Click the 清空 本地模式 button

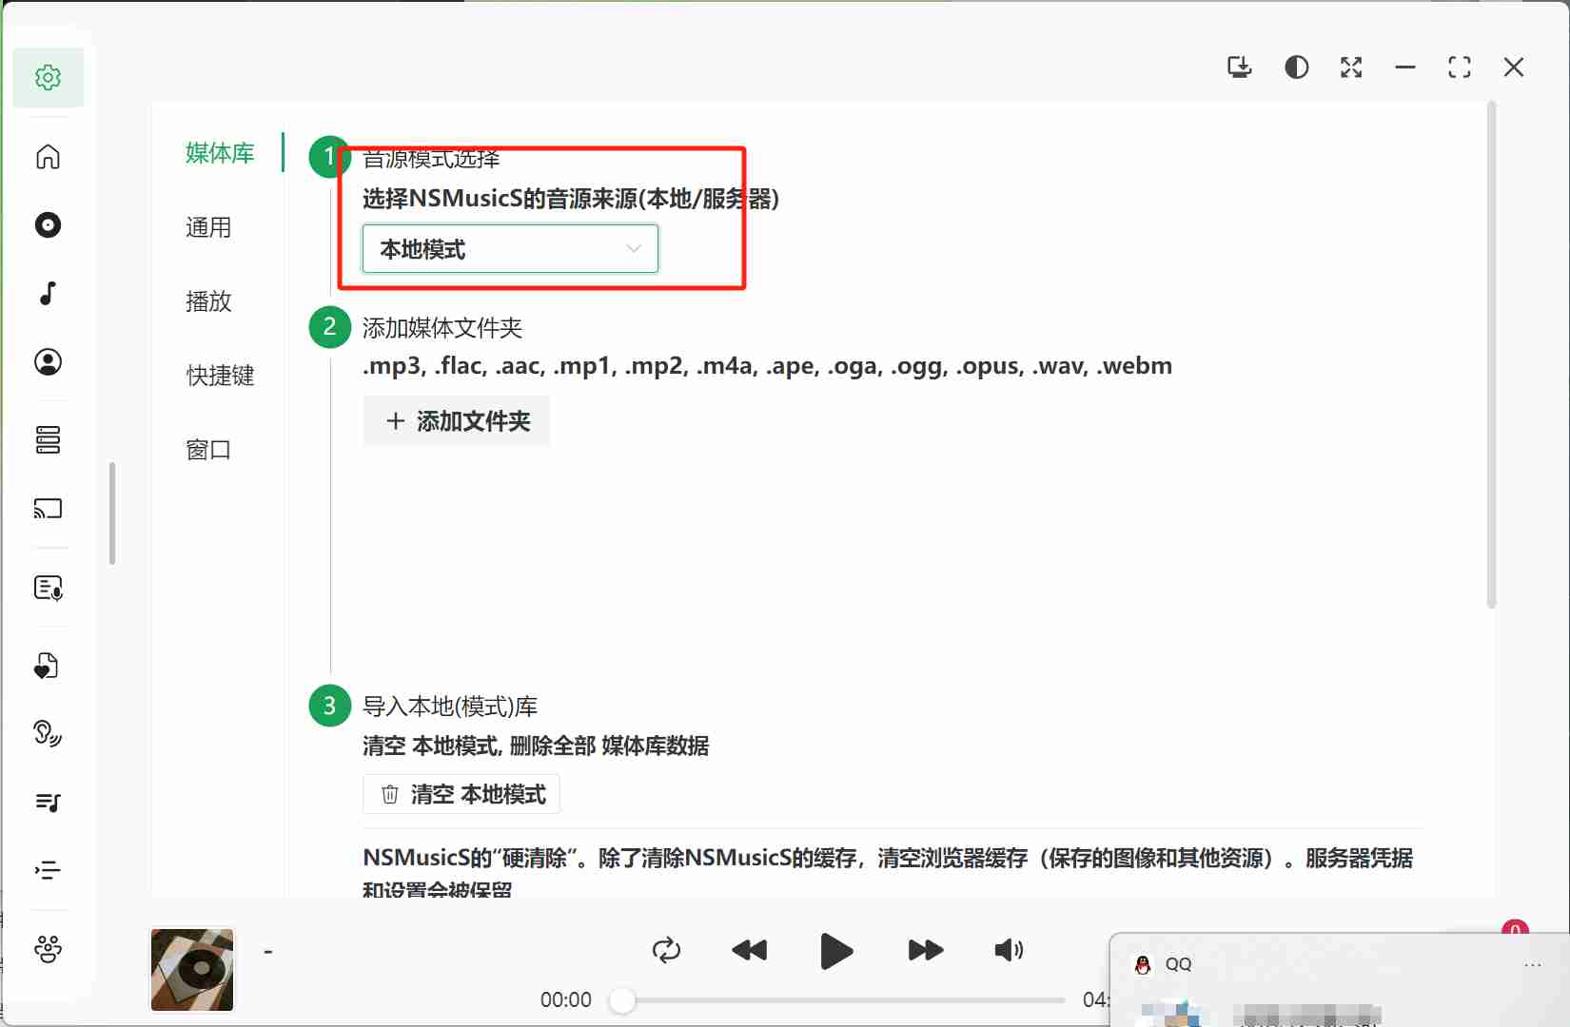click(x=461, y=794)
